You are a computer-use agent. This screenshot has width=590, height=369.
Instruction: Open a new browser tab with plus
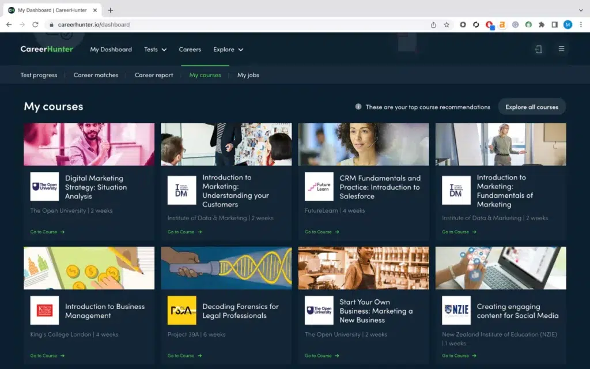(x=110, y=10)
